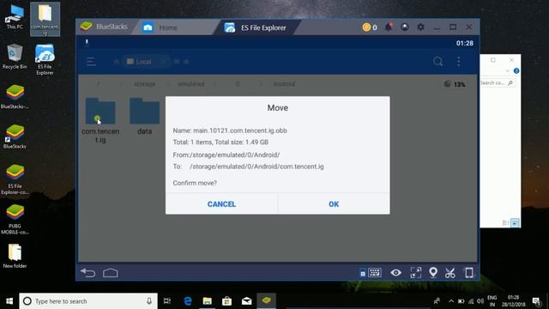Screen dimensions: 549x309
Task: Open Microsoft Store from the taskbar
Action: coord(226,301)
